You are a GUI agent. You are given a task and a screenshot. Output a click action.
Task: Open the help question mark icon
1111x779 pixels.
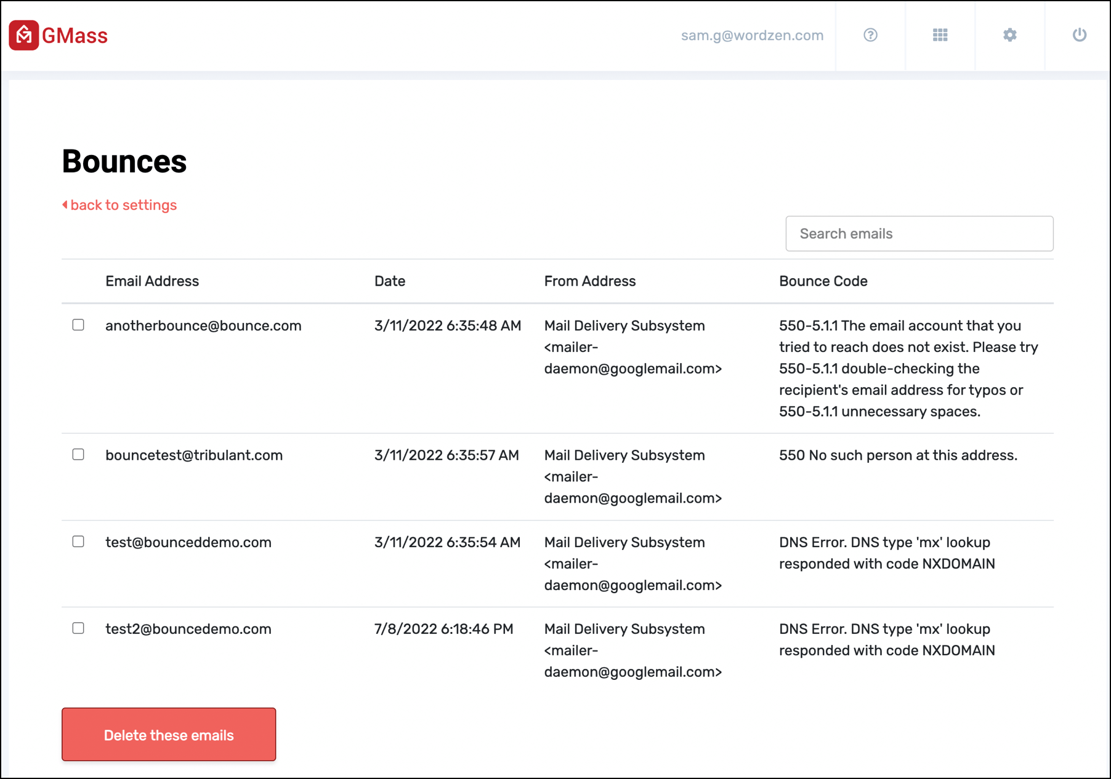(x=870, y=35)
